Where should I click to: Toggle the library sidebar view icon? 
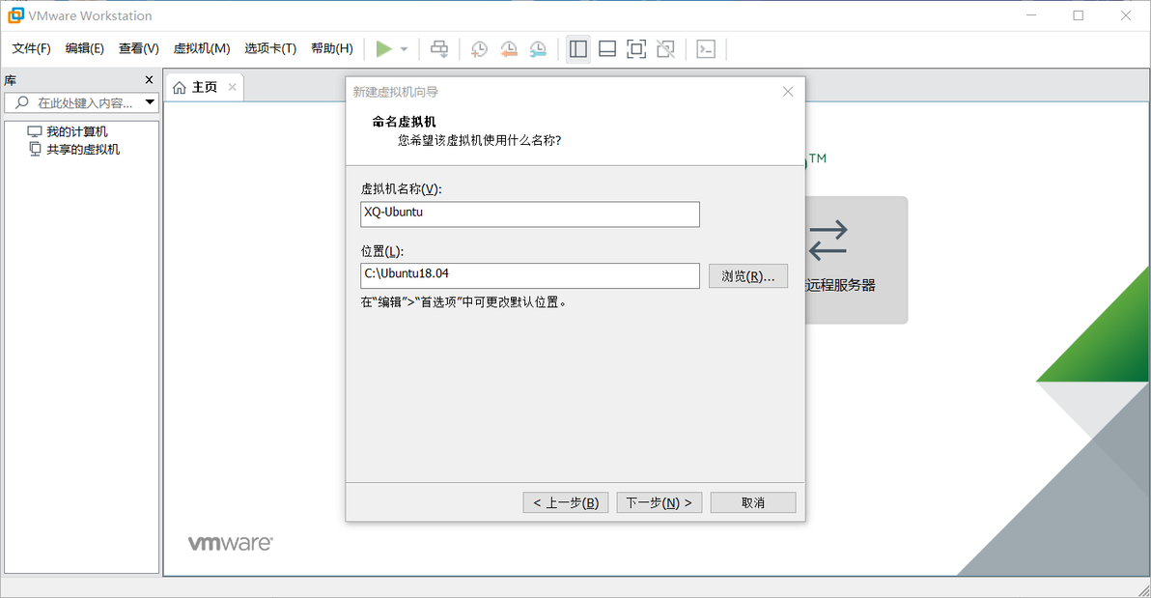578,49
